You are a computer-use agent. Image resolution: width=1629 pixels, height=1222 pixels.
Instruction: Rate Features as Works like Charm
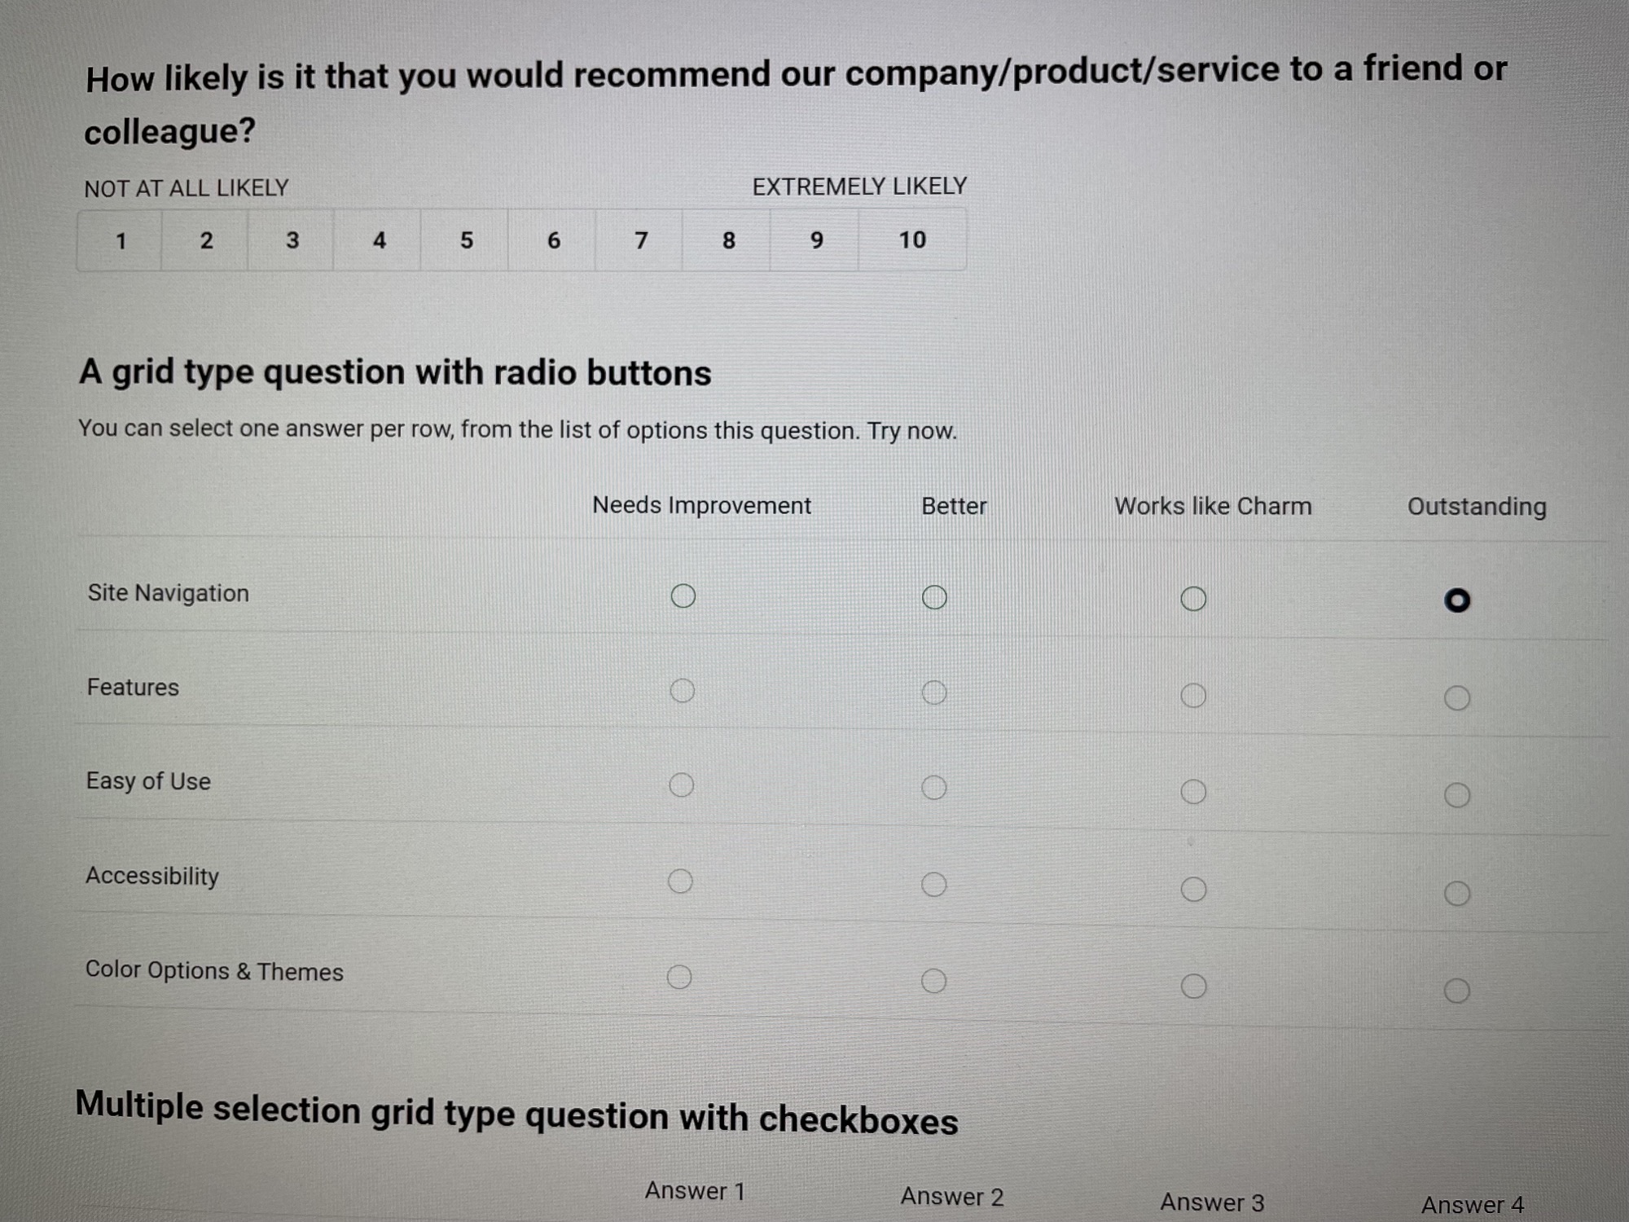point(1193,696)
